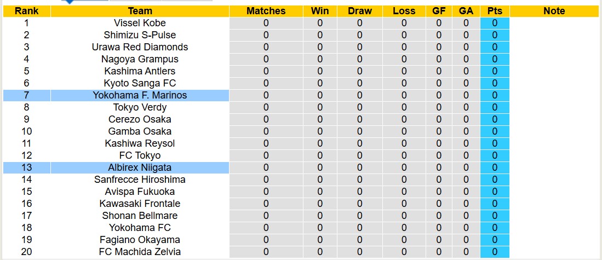The image size is (602, 260).
Task: Select the Win column header
Action: click(x=320, y=11)
